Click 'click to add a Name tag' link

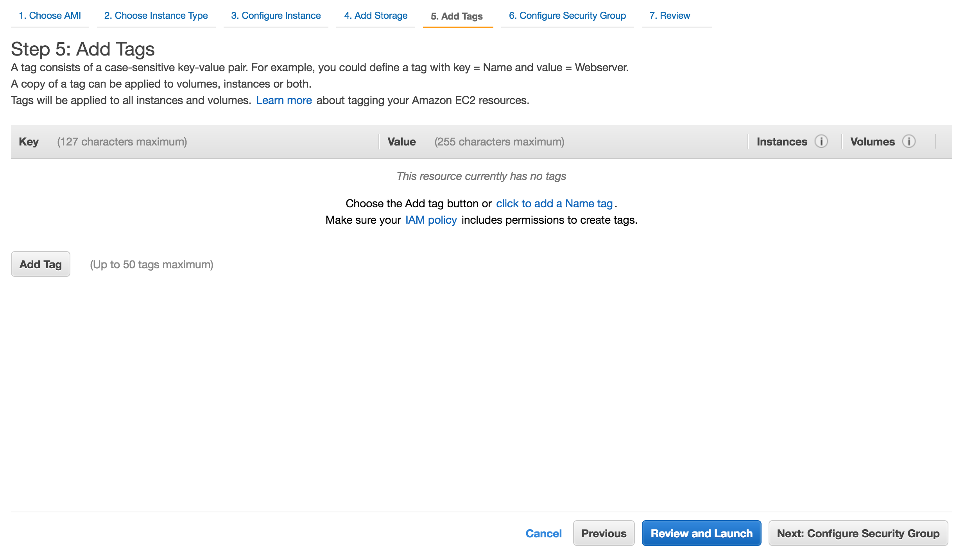[554, 204]
